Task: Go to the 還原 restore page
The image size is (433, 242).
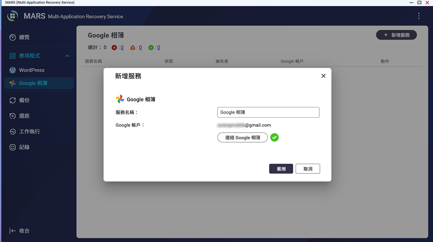Action: tap(39, 116)
